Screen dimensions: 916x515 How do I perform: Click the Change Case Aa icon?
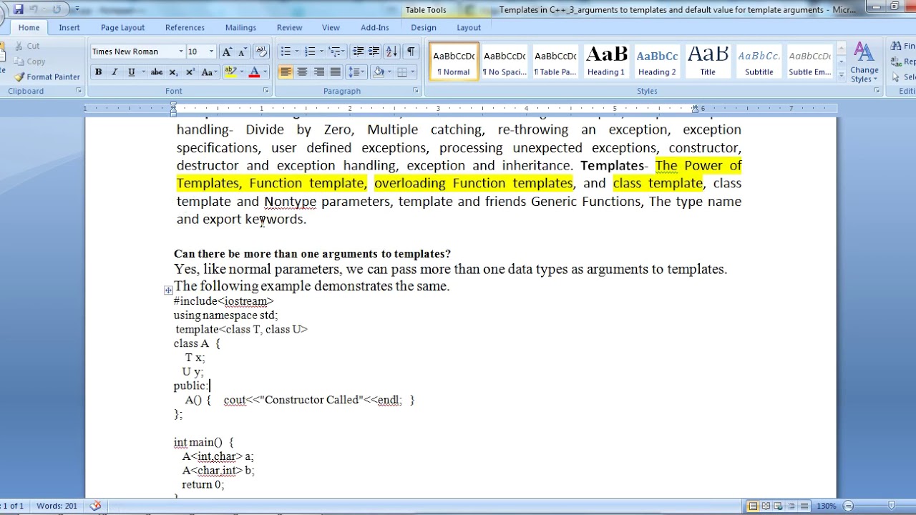pos(209,72)
